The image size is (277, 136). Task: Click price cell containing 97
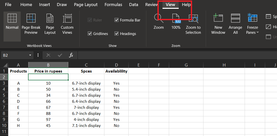(48, 120)
